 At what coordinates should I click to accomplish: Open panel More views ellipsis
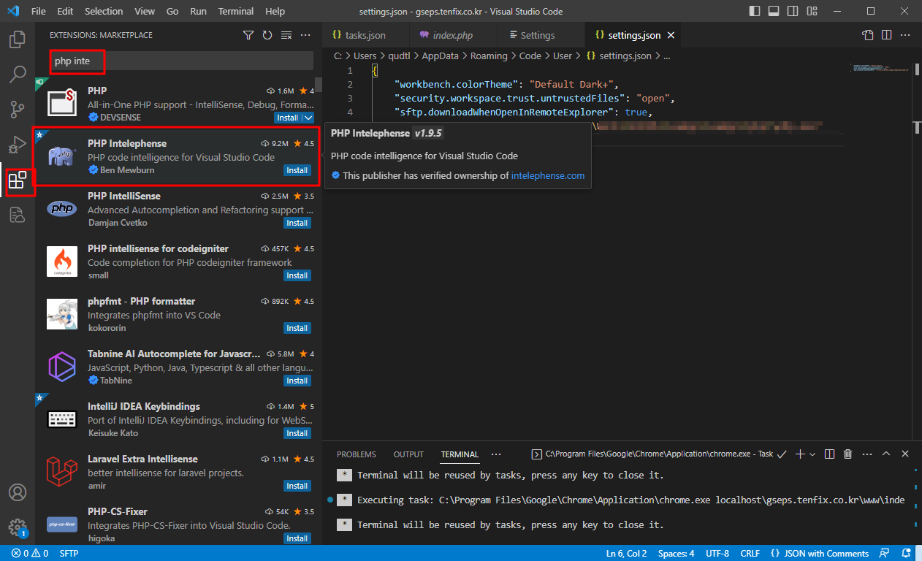pos(496,454)
